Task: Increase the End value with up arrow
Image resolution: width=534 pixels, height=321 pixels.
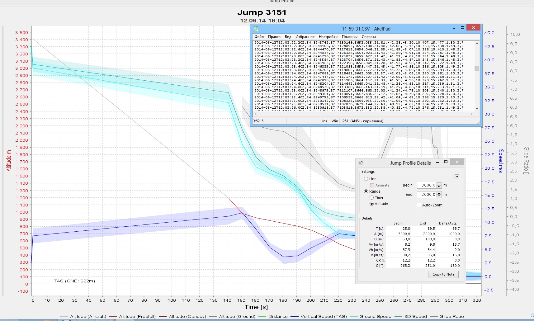Action: pyautogui.click(x=439, y=193)
